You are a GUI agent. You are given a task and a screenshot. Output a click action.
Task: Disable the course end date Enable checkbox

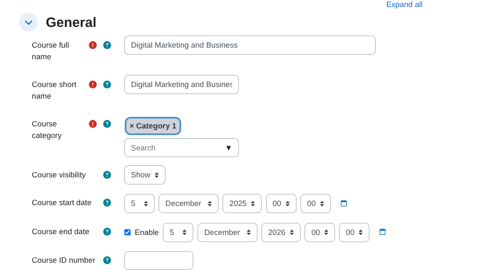click(127, 232)
